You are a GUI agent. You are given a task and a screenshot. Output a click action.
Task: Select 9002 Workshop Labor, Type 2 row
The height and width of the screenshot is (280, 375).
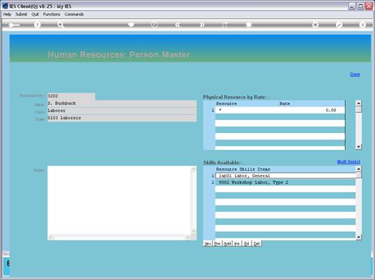coord(285,182)
